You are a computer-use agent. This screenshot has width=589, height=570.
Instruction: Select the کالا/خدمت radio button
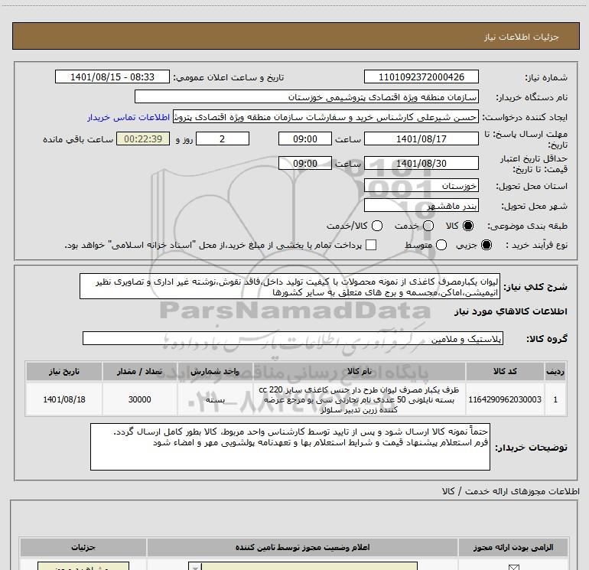(x=377, y=226)
